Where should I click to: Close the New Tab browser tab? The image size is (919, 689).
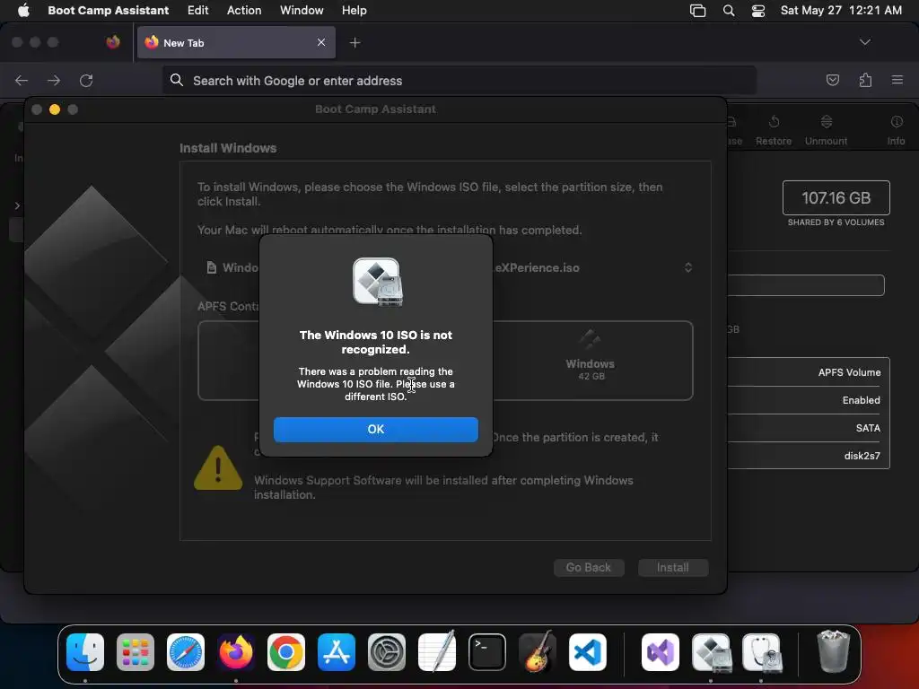click(x=321, y=42)
